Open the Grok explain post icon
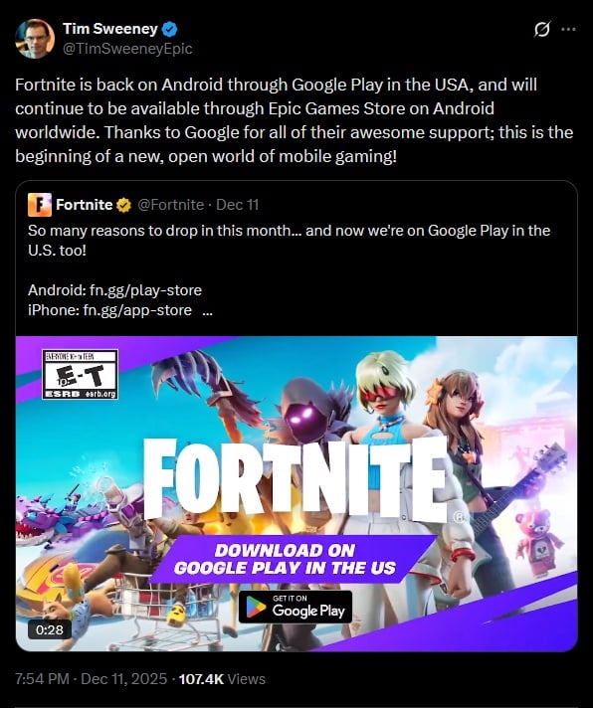This screenshot has width=593, height=708. 541,30
